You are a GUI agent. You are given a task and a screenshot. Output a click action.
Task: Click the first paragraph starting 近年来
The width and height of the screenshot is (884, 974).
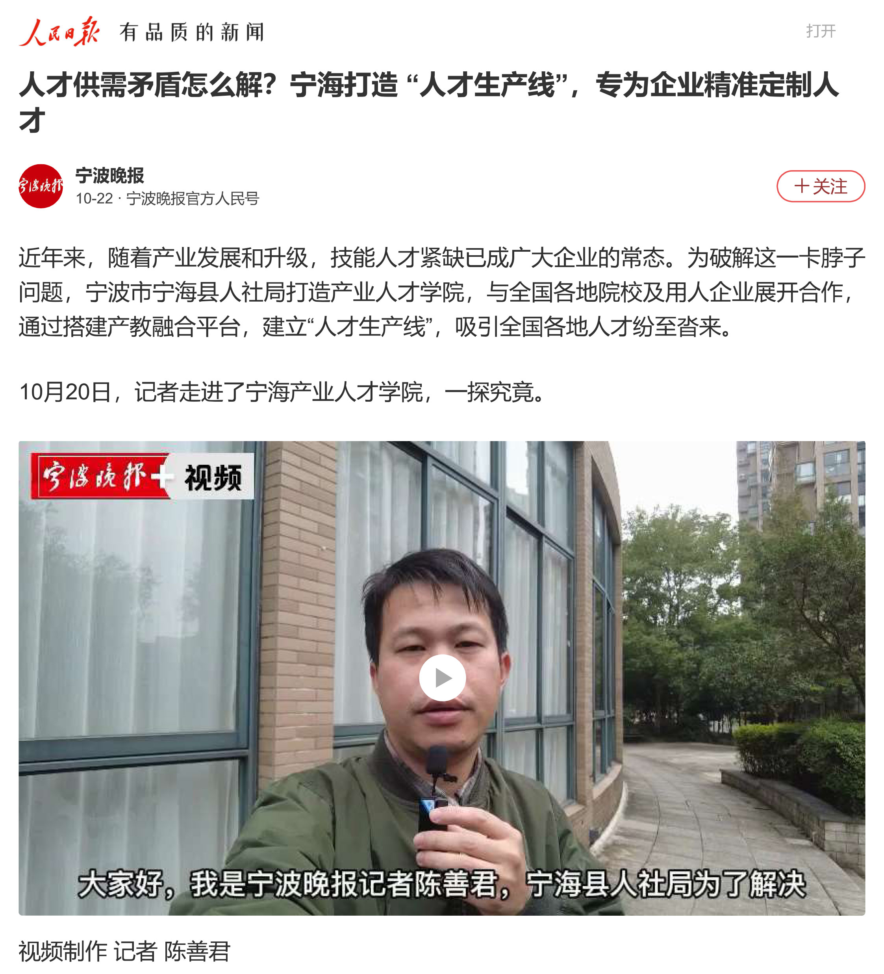(x=441, y=292)
